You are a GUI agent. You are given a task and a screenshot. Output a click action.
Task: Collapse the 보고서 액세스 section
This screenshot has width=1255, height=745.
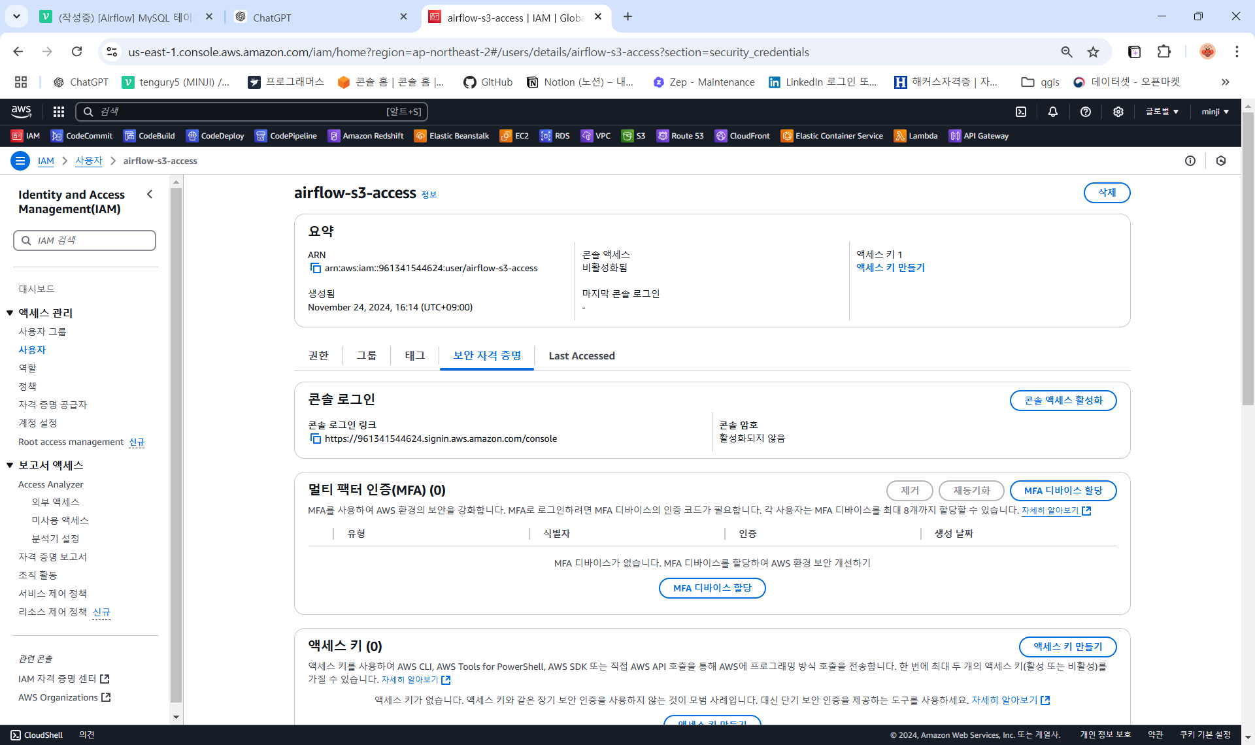point(10,465)
